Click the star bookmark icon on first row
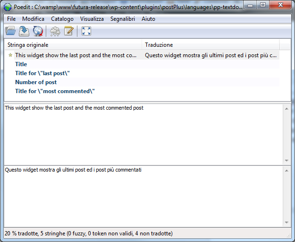Image resolution: width=295 pixels, height=242 pixels. (x=10, y=55)
